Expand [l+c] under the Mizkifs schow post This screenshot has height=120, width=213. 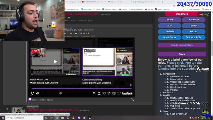(93, 36)
